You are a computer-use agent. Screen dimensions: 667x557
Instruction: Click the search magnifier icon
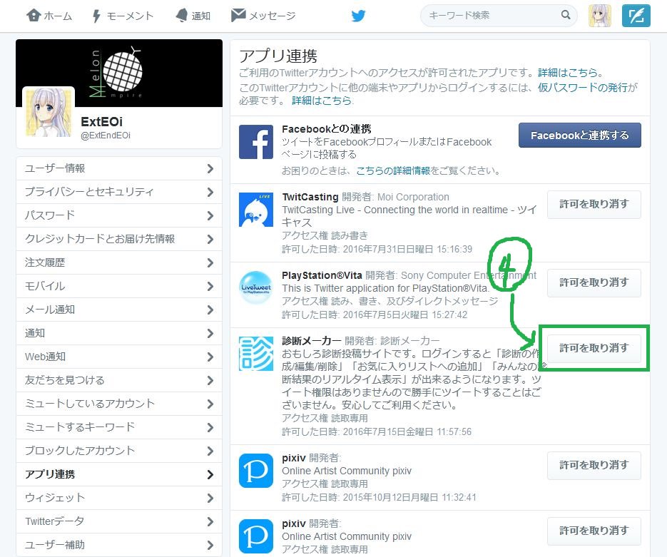point(565,15)
